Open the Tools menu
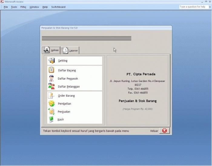Image resolution: width=212 pixels, height=166 pixels. 14,7
